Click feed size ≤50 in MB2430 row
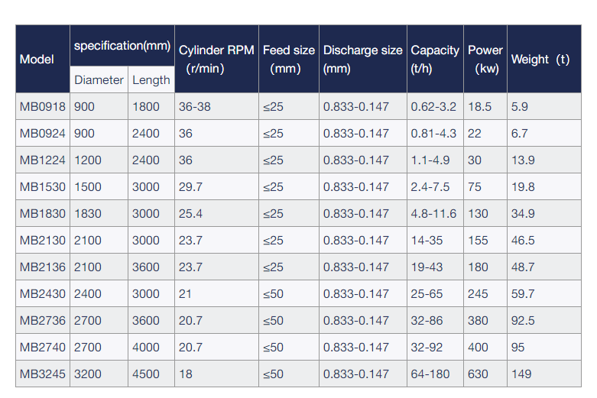Screen dimensions: 597x398 289,294
